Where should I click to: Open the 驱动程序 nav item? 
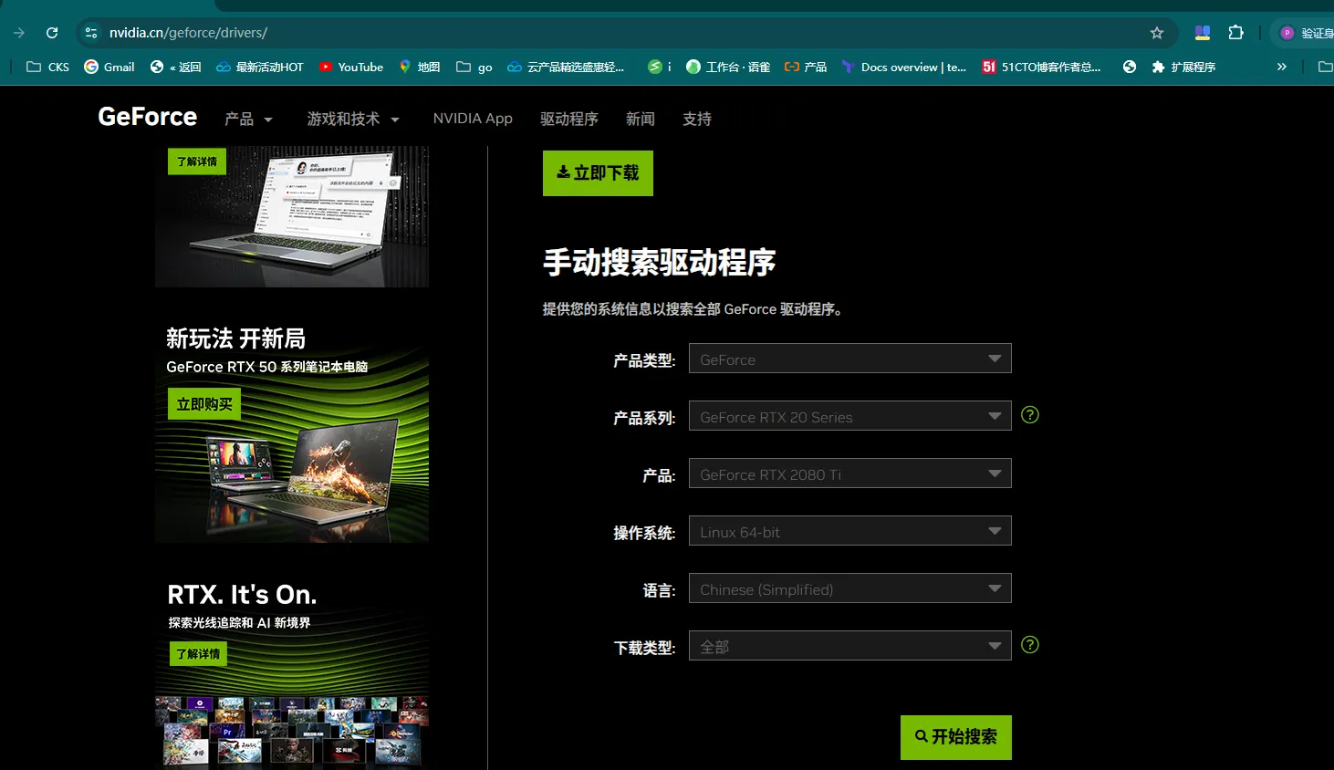point(569,119)
